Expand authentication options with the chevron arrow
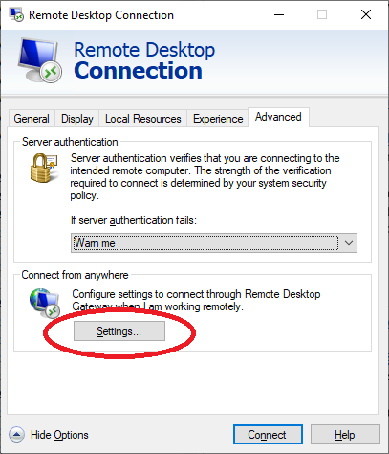 pos(349,243)
